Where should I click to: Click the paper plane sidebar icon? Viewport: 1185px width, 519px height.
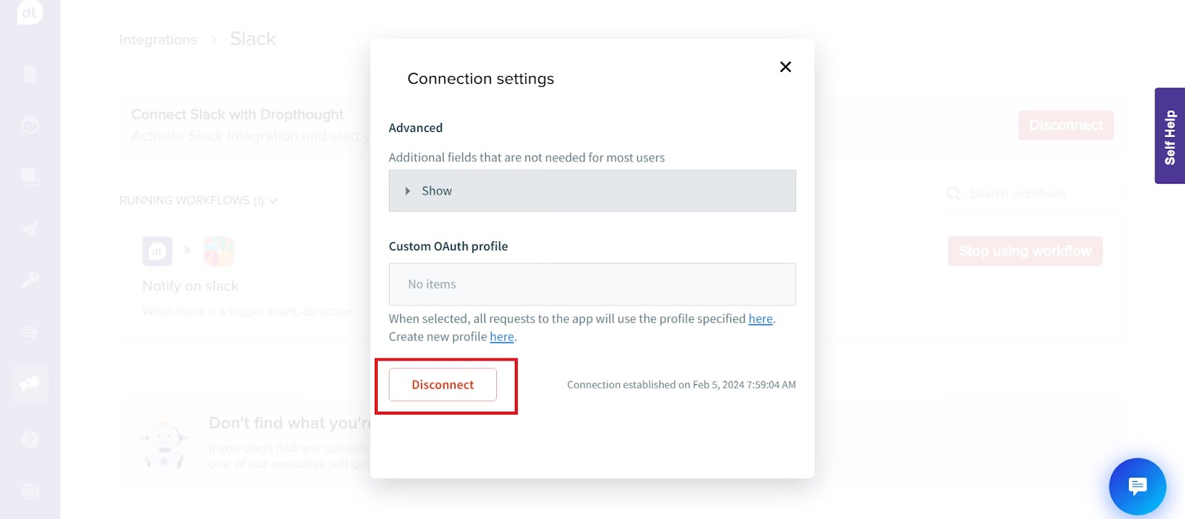(x=30, y=229)
